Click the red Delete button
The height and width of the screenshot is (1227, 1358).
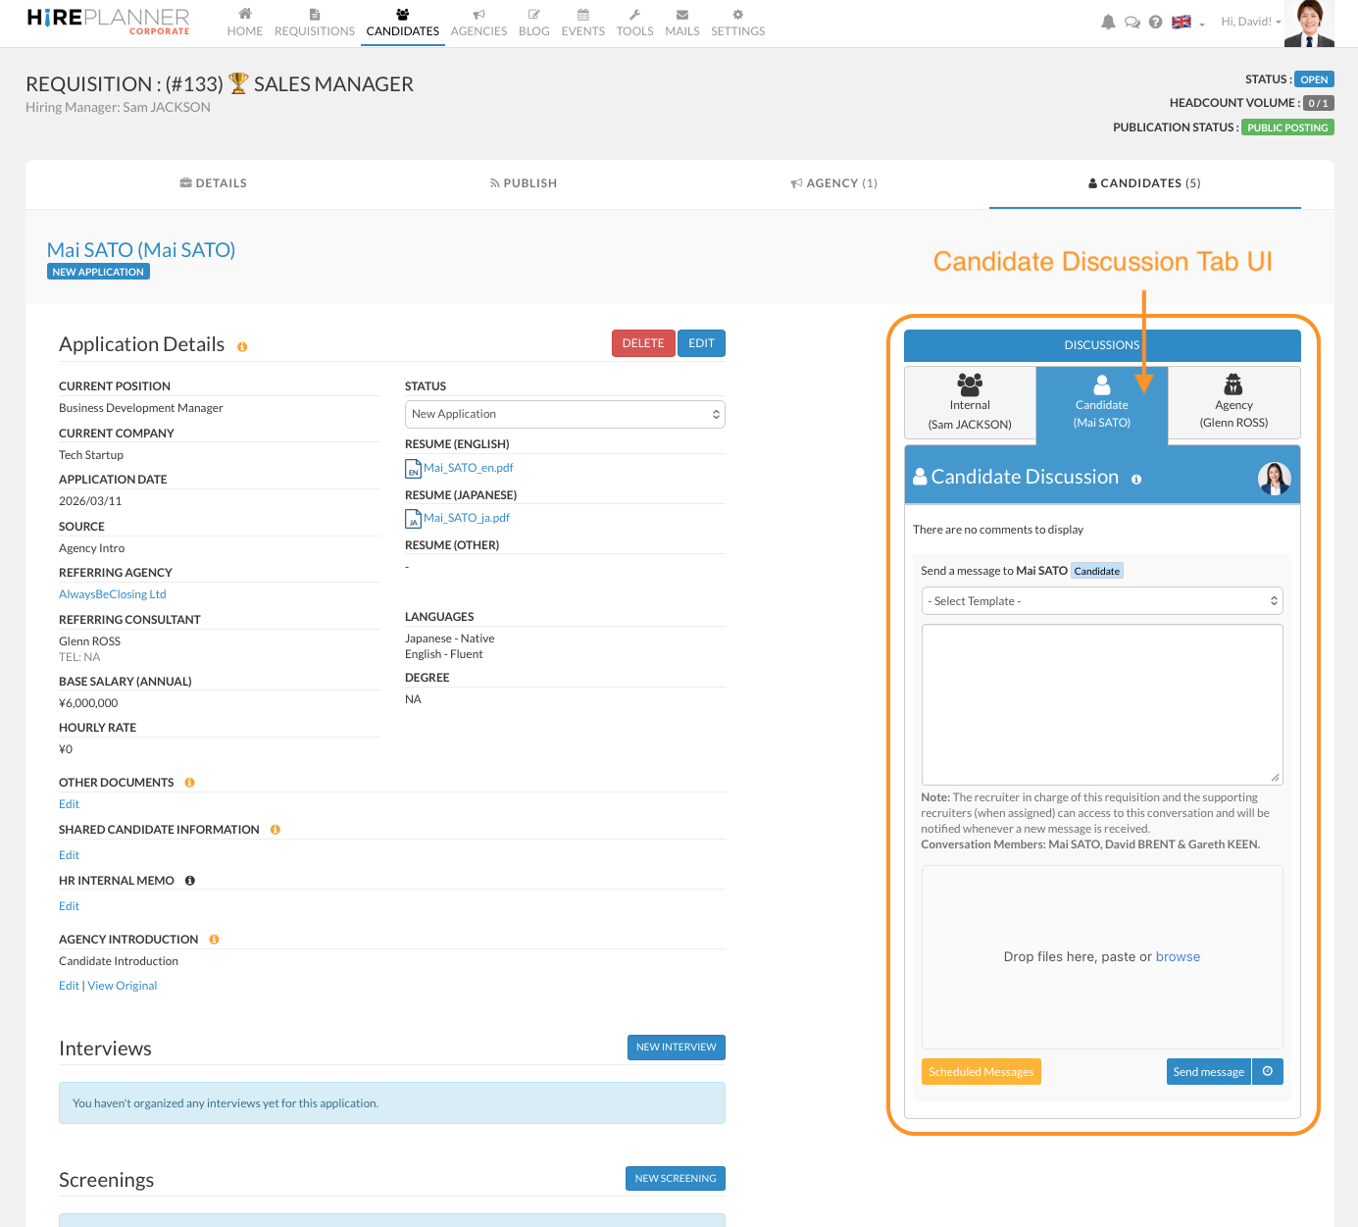tap(643, 343)
